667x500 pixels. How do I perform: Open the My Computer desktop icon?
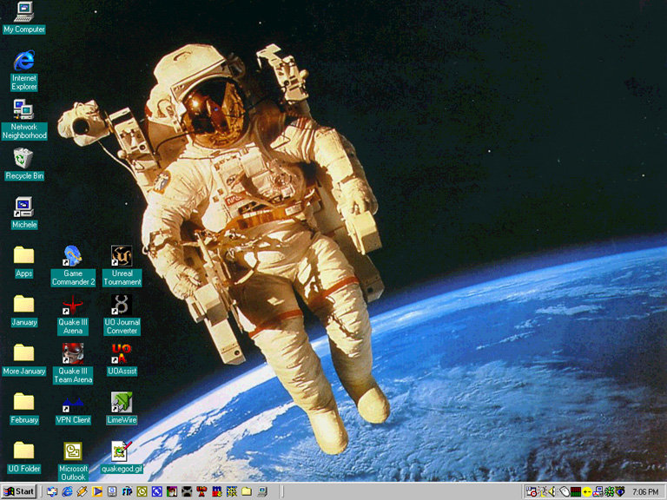pyautogui.click(x=23, y=17)
